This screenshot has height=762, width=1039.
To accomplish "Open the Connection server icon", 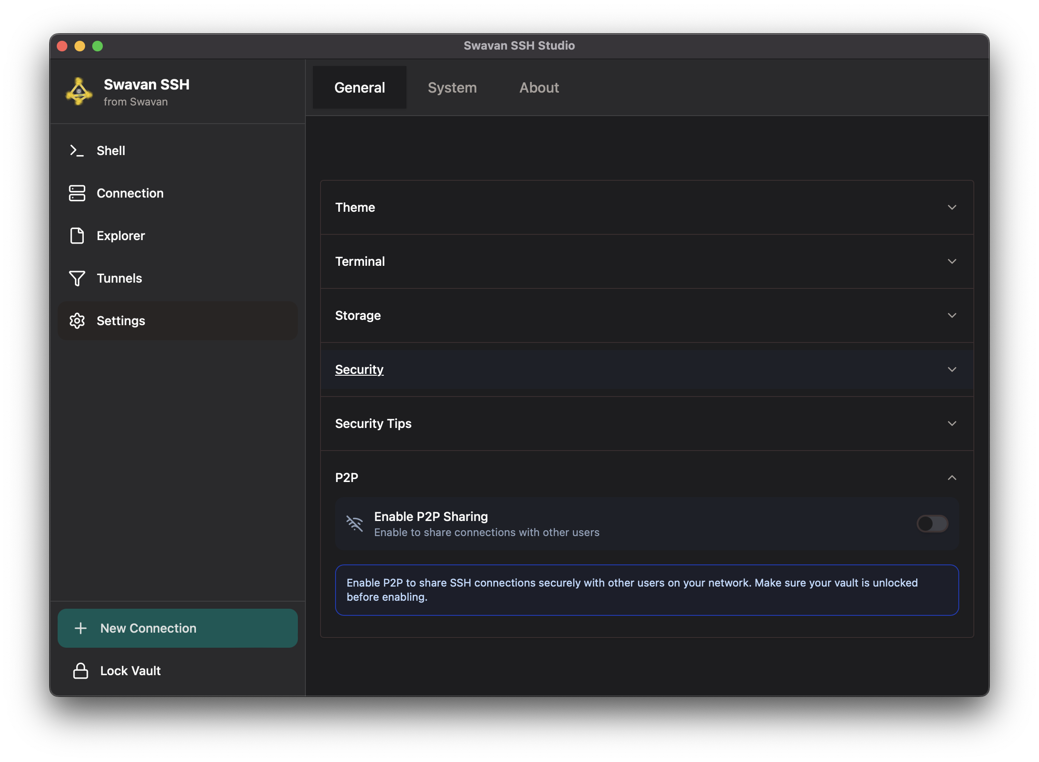I will click(x=77, y=193).
